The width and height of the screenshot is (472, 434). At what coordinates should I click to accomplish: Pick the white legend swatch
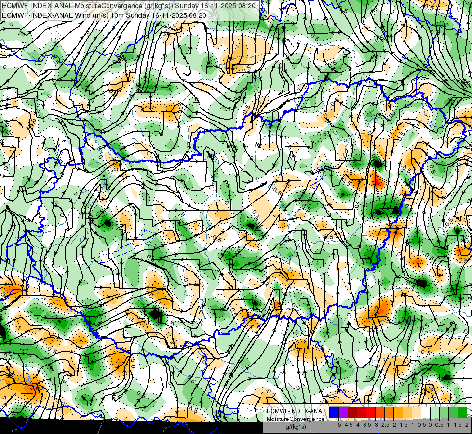tap(426, 413)
